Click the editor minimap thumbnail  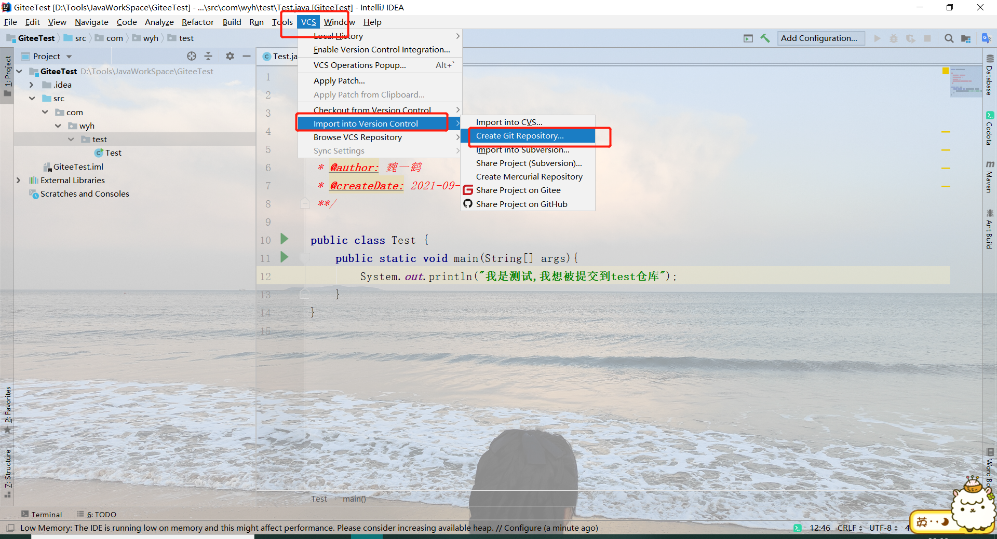(966, 82)
